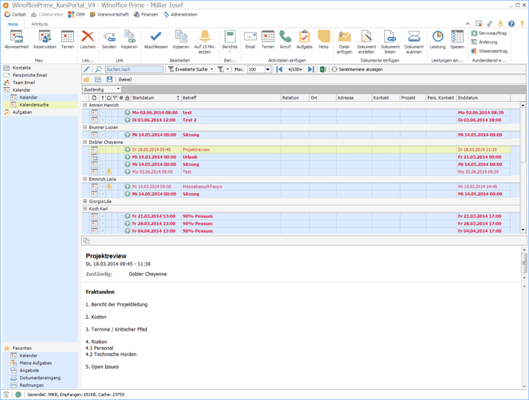This screenshot has width=529, height=400.
Task: Click Dokument erstellen icon
Action: point(366,42)
